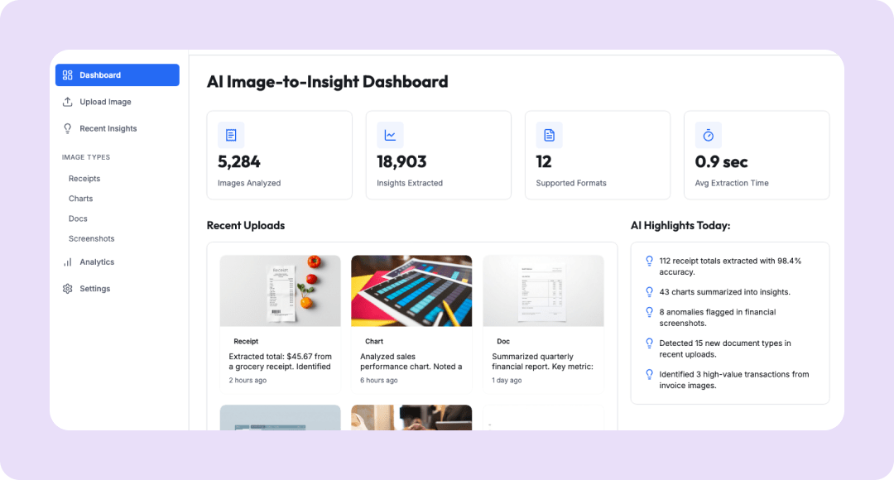The image size is (894, 480).
Task: Click the Insights Extracted line chart icon
Action: [390, 135]
